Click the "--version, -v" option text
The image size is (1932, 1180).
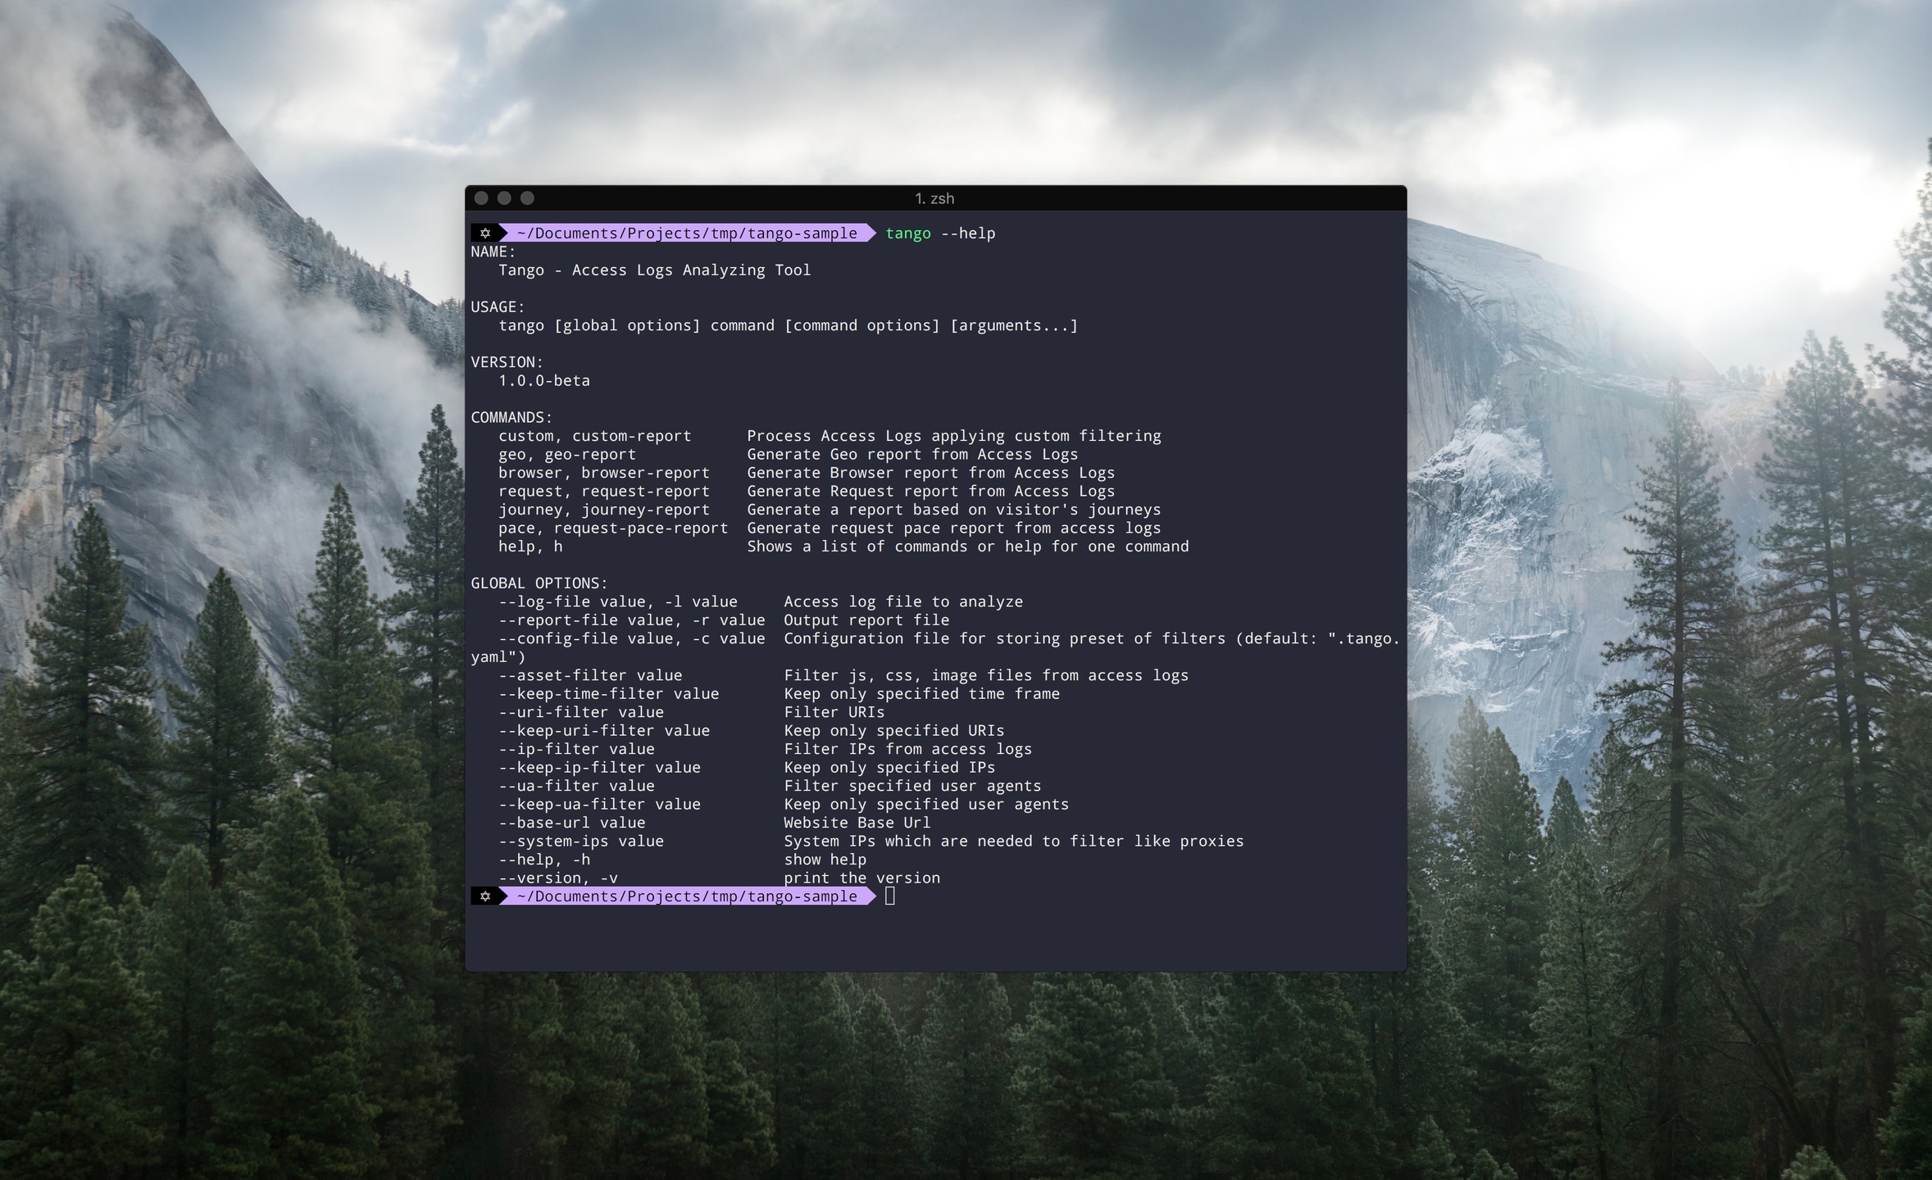click(x=557, y=878)
